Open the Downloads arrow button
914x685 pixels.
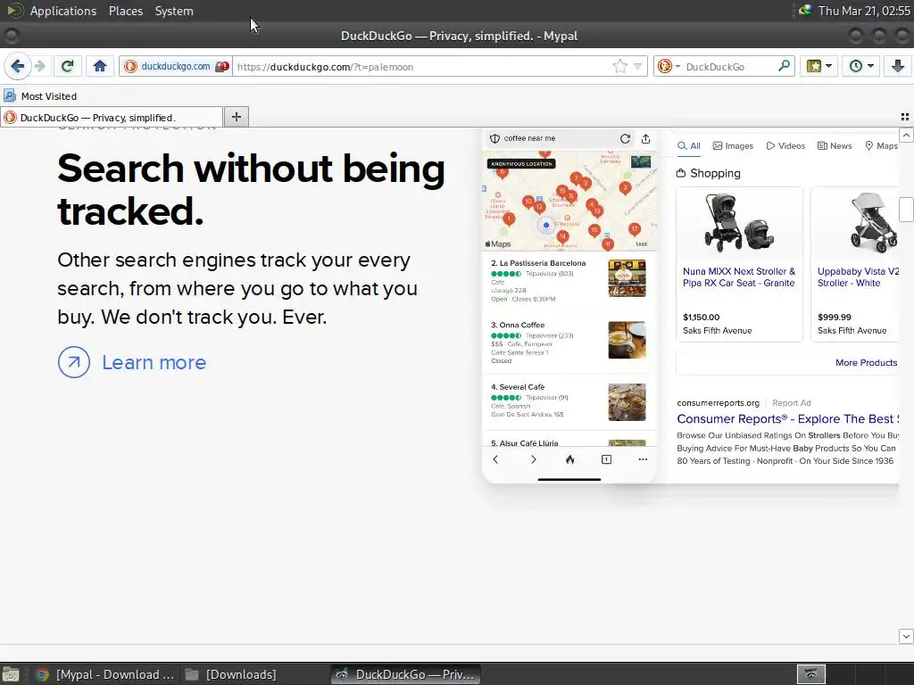[898, 66]
